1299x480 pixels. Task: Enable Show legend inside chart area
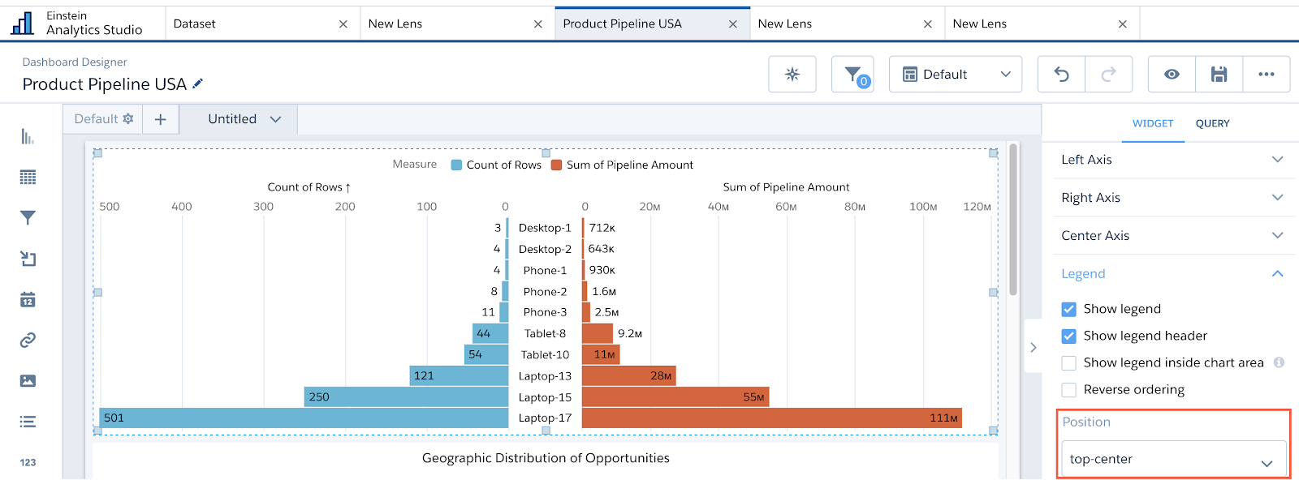[1069, 362]
